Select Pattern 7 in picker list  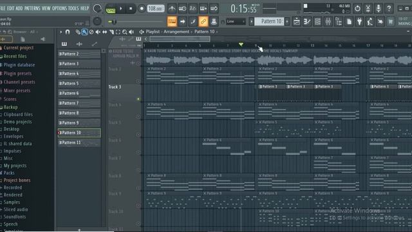click(79, 103)
